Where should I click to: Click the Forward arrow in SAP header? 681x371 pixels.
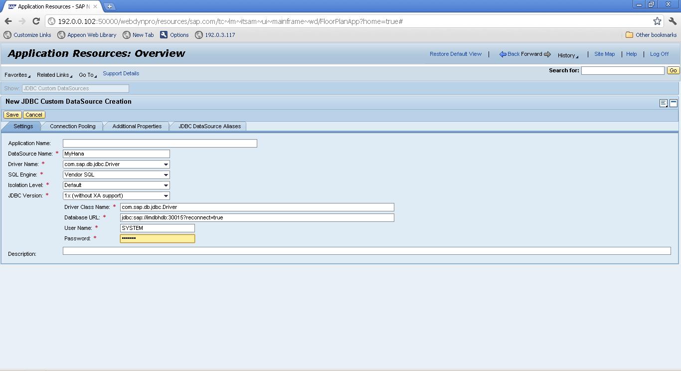(536, 54)
